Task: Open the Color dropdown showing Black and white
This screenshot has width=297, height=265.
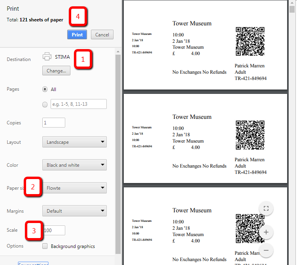Action: point(74,165)
